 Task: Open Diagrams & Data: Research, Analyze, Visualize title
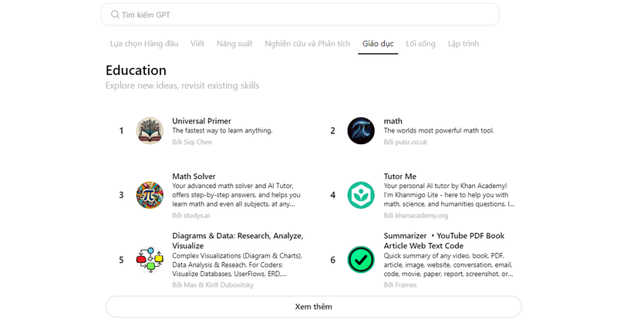pyautogui.click(x=238, y=240)
